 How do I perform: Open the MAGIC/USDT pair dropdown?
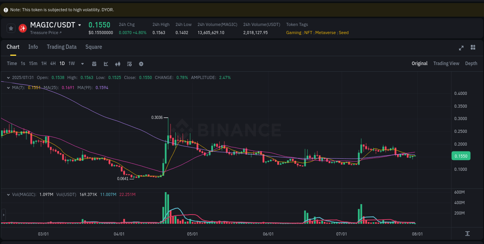(80, 25)
